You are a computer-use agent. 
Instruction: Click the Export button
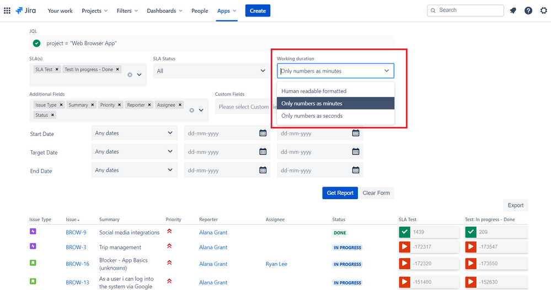tap(516, 205)
